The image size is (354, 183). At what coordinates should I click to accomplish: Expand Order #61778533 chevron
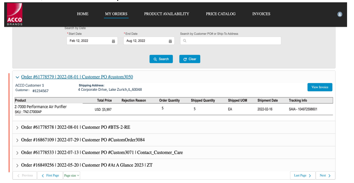pos(18,153)
